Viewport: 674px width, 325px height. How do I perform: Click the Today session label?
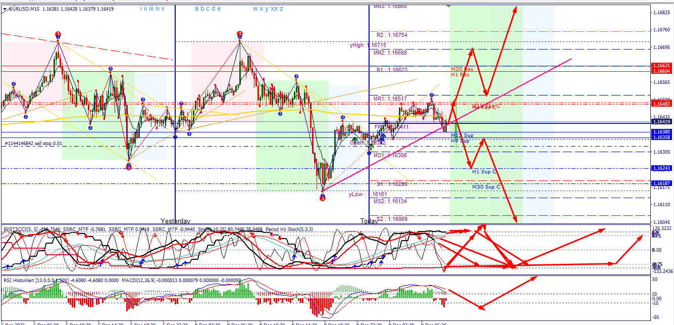(x=368, y=221)
